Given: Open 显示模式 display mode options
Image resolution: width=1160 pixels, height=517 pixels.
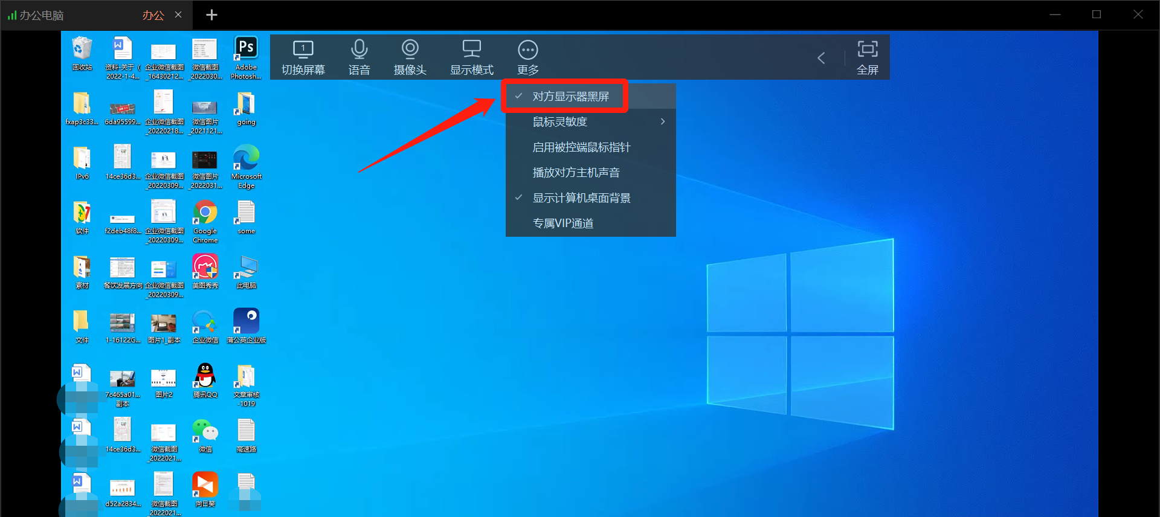Looking at the screenshot, I should (x=471, y=57).
